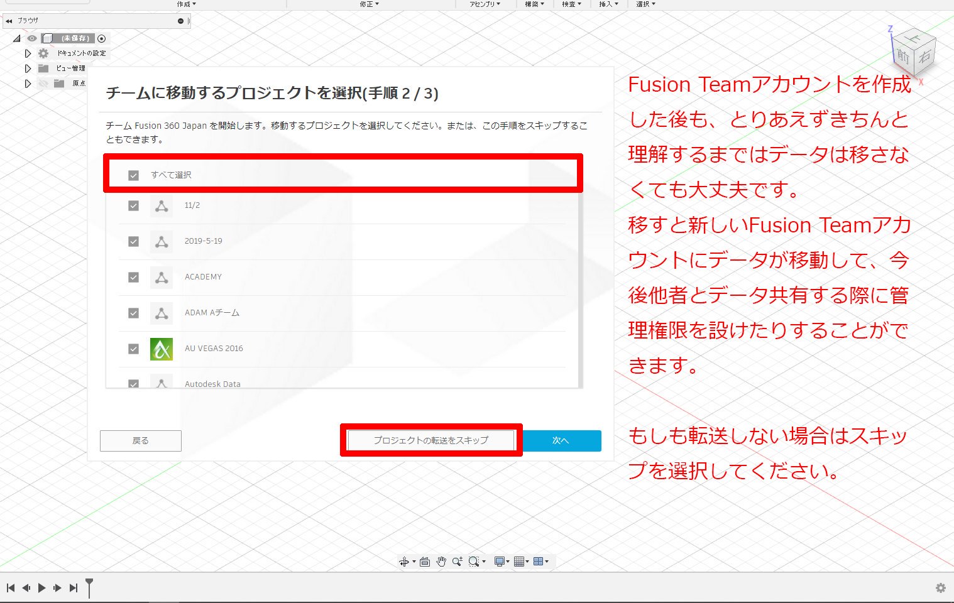Click the Zoom magnifier icon
The height and width of the screenshot is (603, 954).
coord(458,561)
